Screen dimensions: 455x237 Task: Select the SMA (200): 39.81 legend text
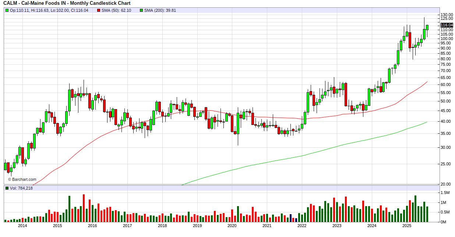[x=160, y=10]
